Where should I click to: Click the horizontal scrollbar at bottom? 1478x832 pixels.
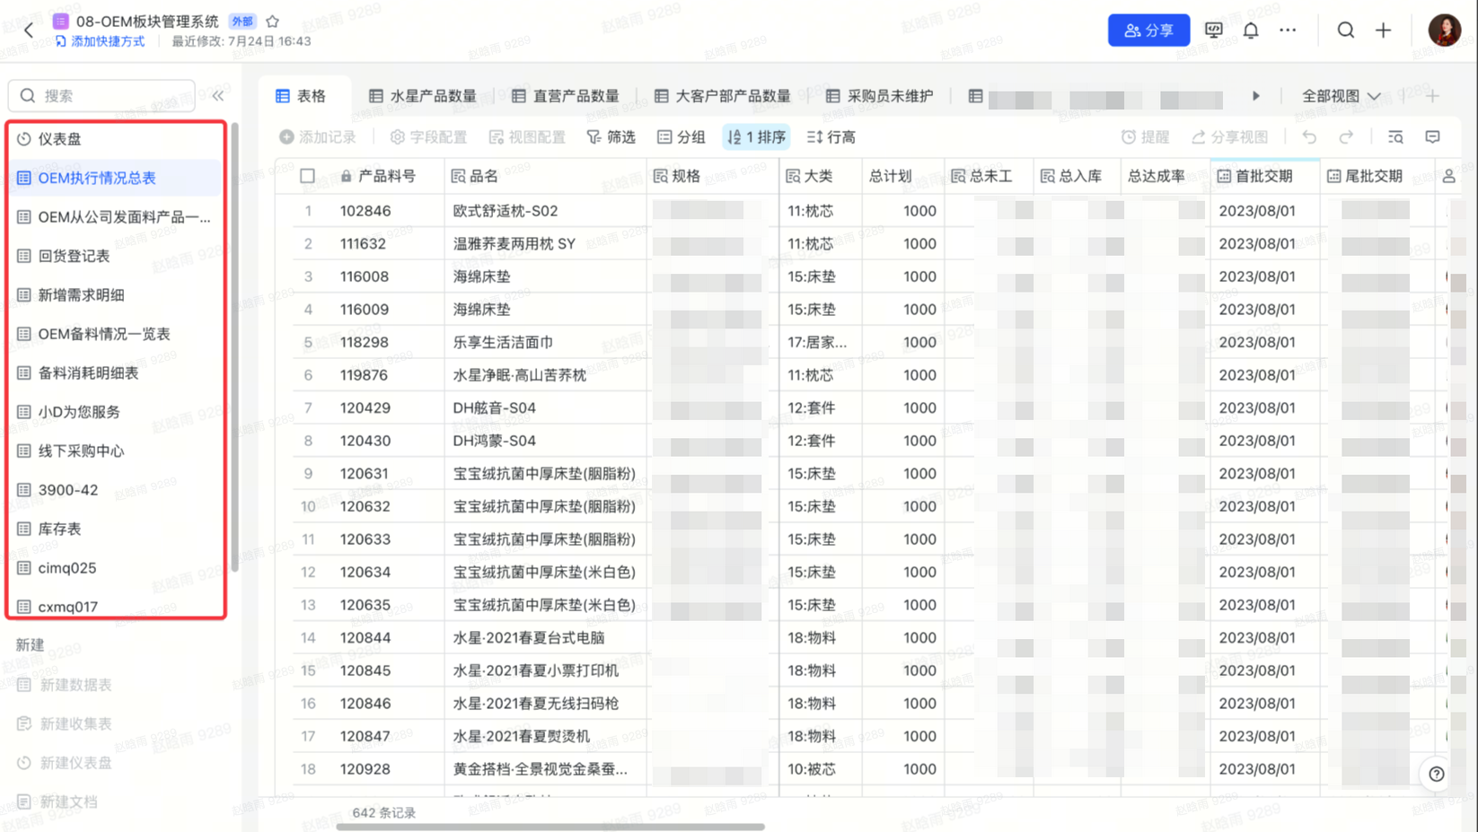[550, 827]
